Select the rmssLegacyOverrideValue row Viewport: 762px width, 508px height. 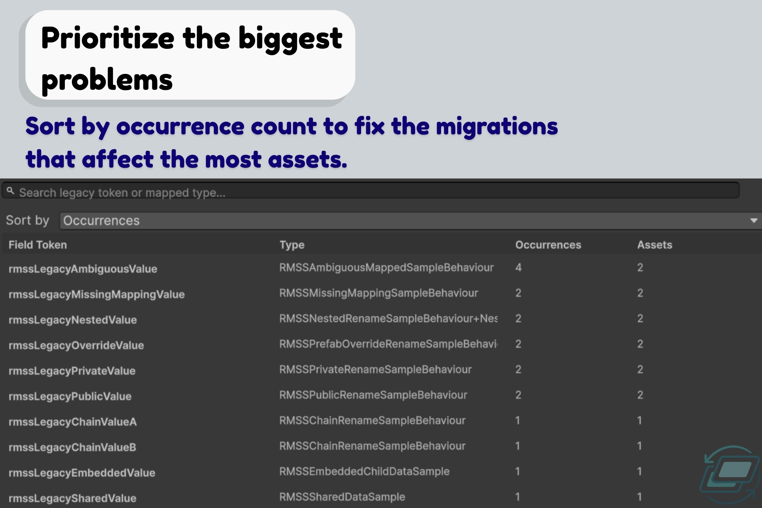point(76,345)
